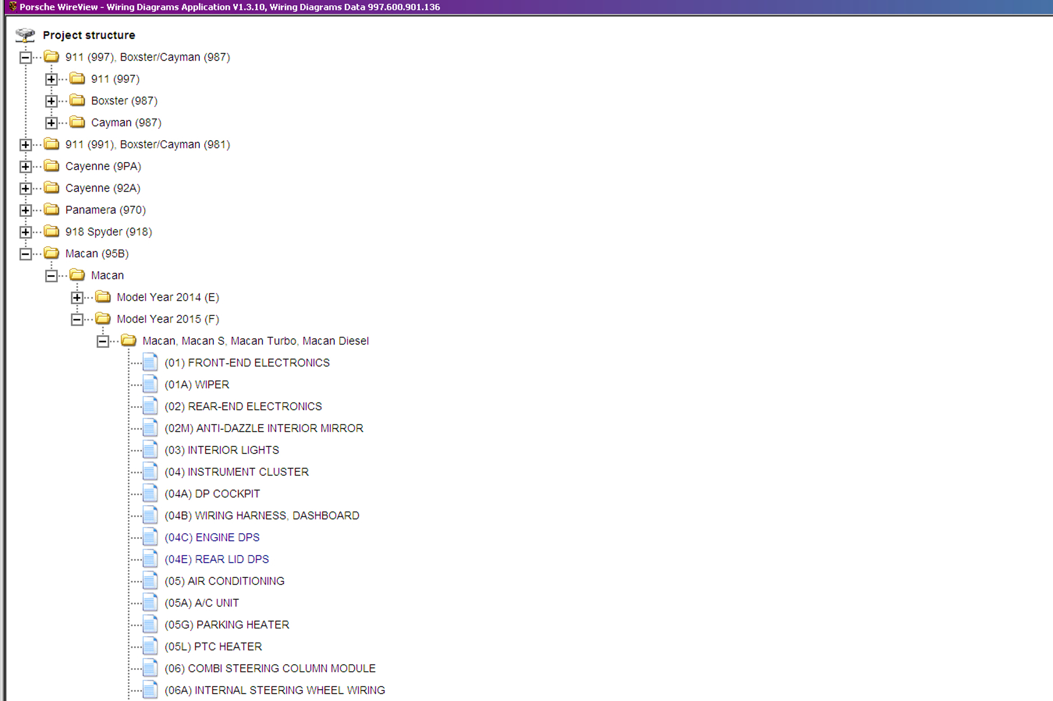This screenshot has width=1053, height=701.
Task: Expand the 911 (997) subfolder
Action: pyautogui.click(x=51, y=79)
